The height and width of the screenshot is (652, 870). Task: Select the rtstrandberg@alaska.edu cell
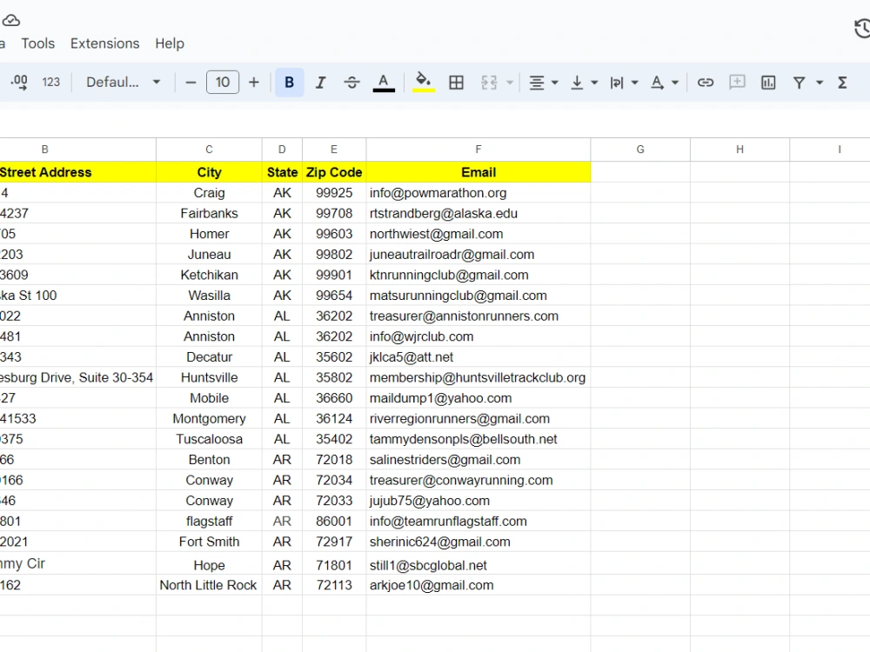478,213
